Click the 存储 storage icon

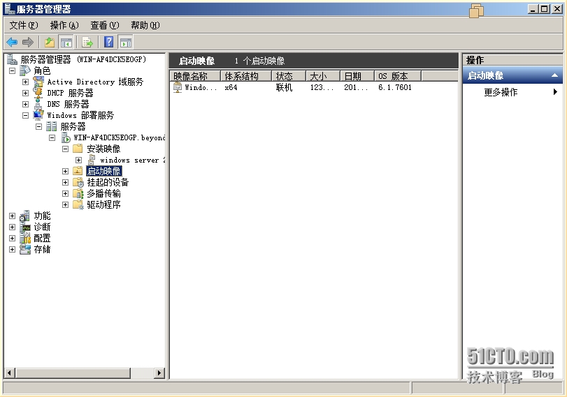[x=25, y=249]
